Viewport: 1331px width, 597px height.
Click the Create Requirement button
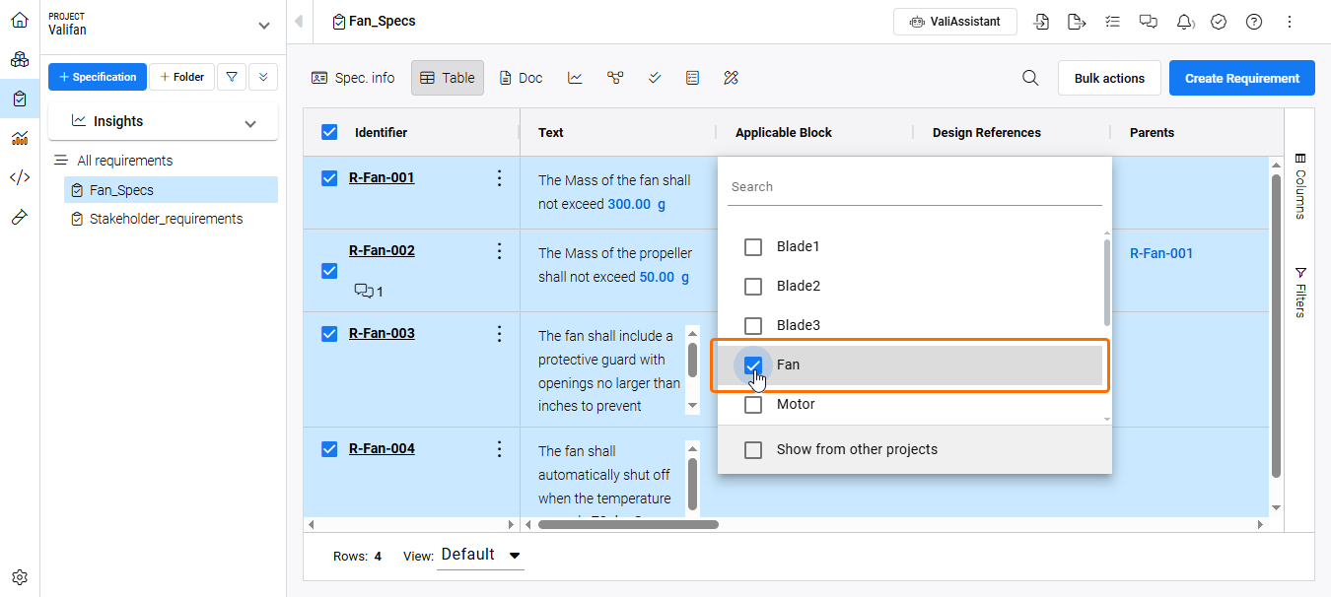[1241, 78]
